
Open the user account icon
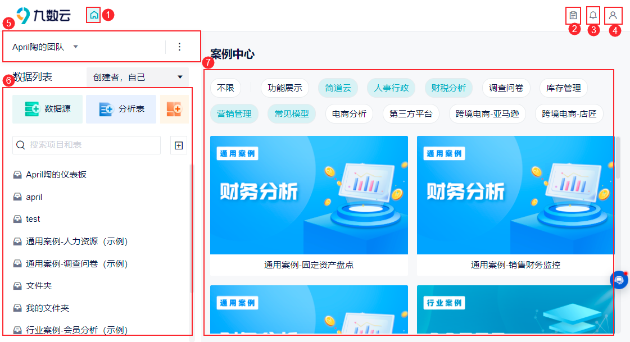click(613, 16)
